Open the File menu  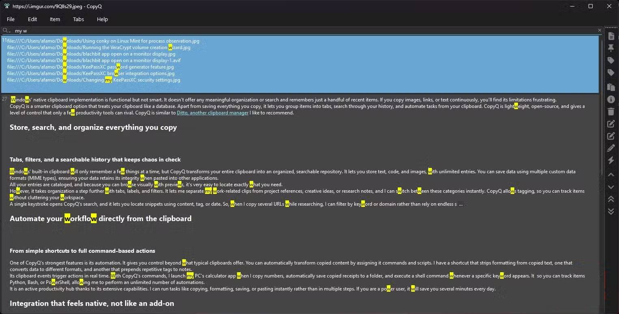point(11,19)
